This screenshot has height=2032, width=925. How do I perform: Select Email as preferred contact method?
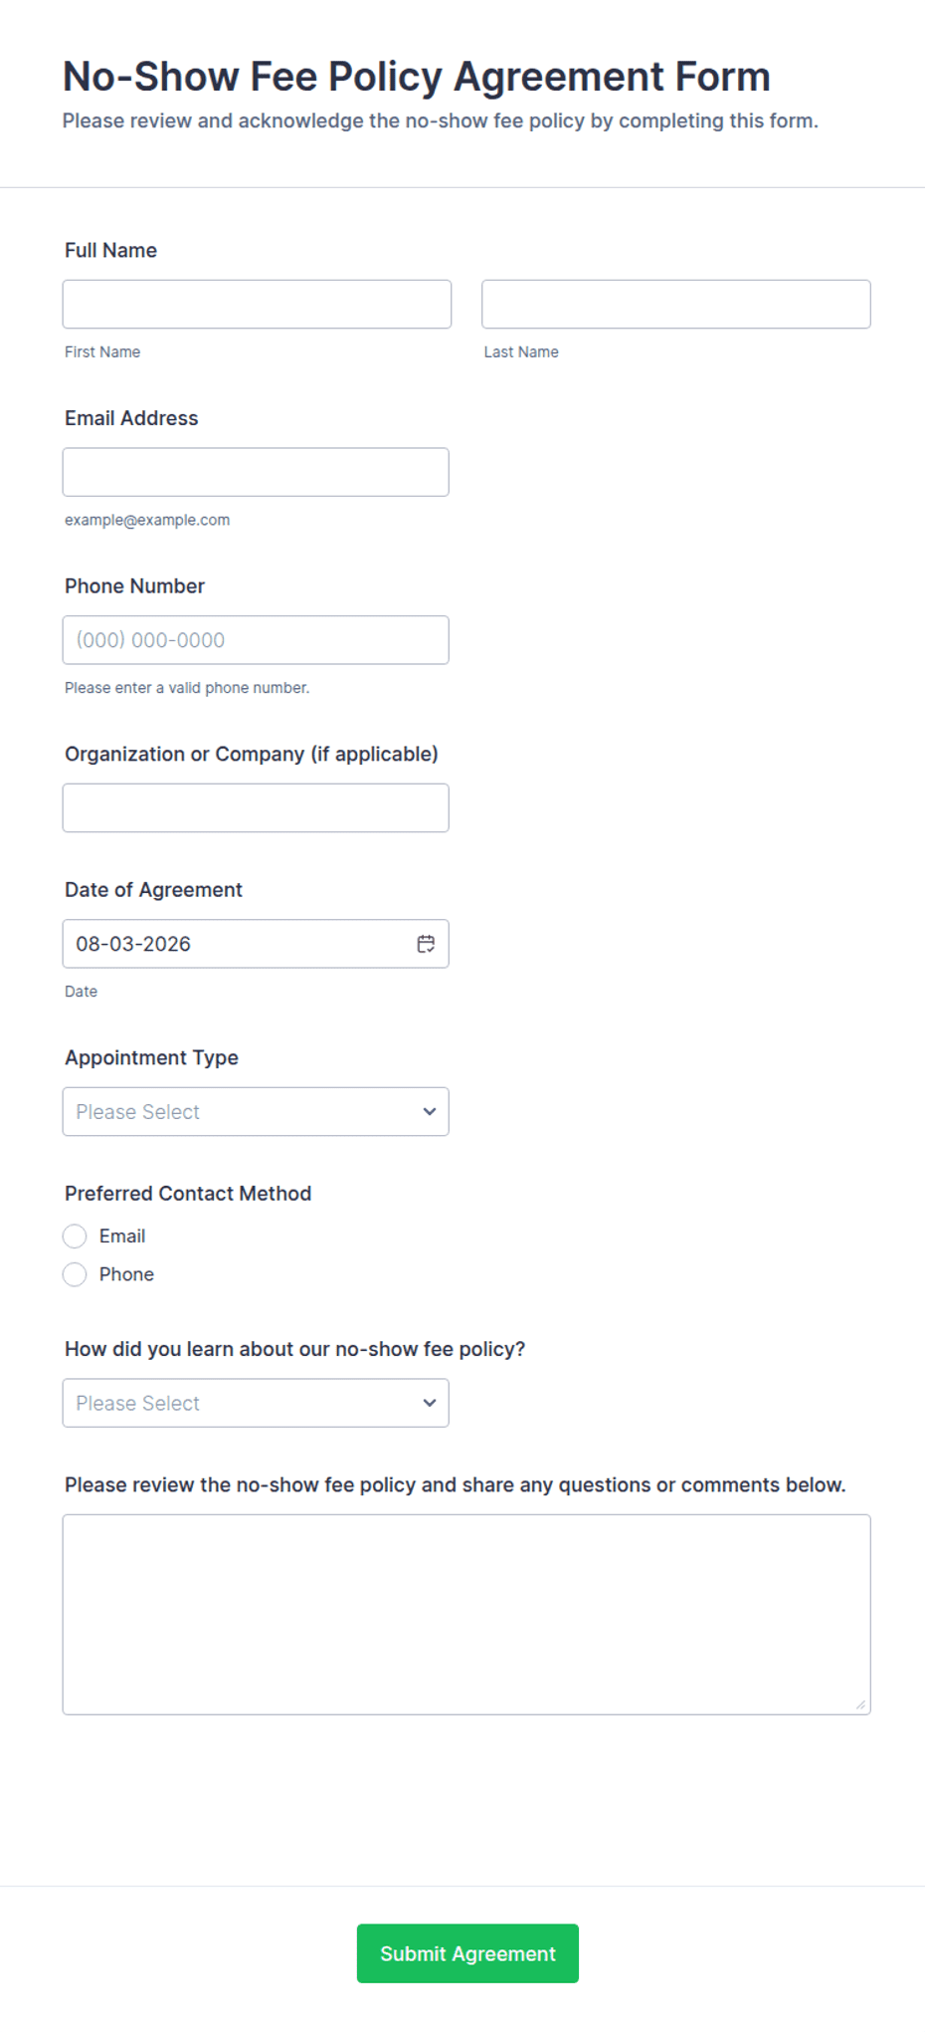pos(75,1236)
